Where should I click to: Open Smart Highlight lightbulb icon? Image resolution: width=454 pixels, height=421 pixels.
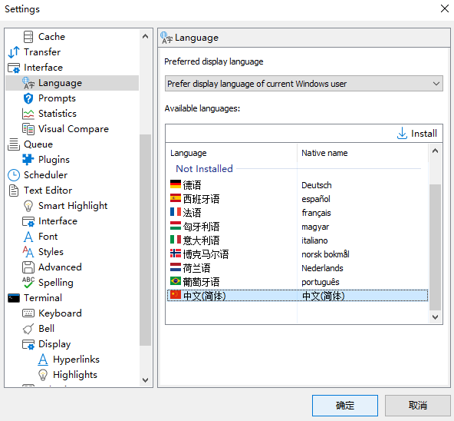coord(28,206)
